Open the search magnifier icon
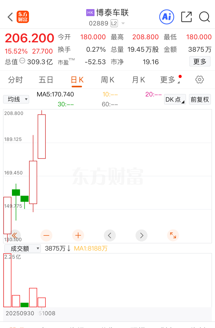Viewport: 215px width, 328px height. click(x=204, y=17)
